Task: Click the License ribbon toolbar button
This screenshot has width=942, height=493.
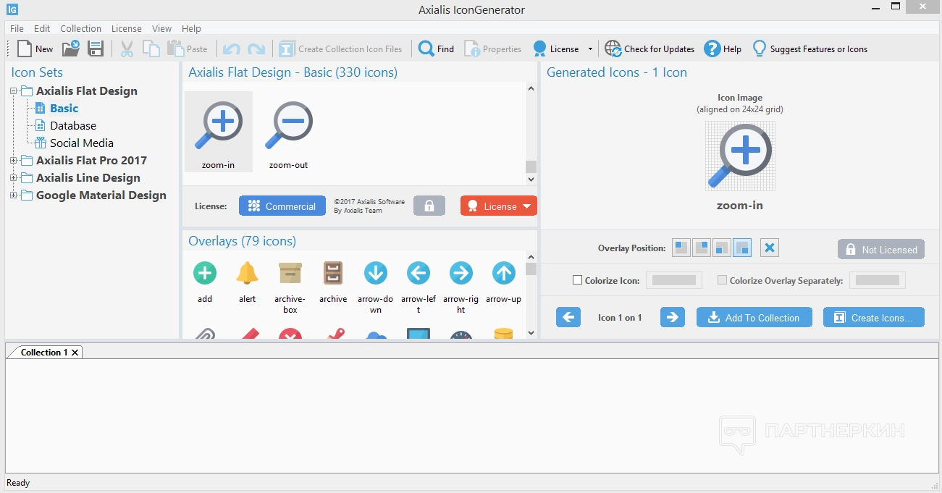Action: pos(555,49)
